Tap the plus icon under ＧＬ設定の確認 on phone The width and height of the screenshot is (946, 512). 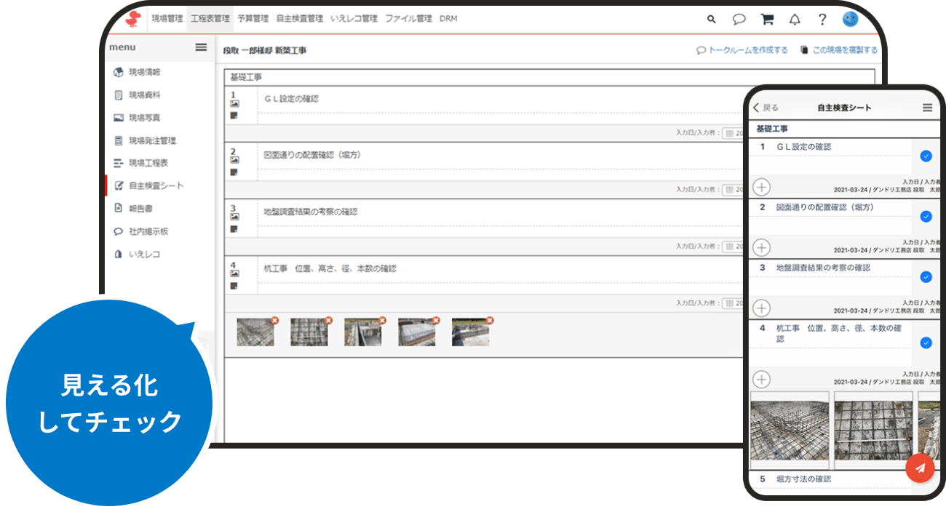(761, 187)
